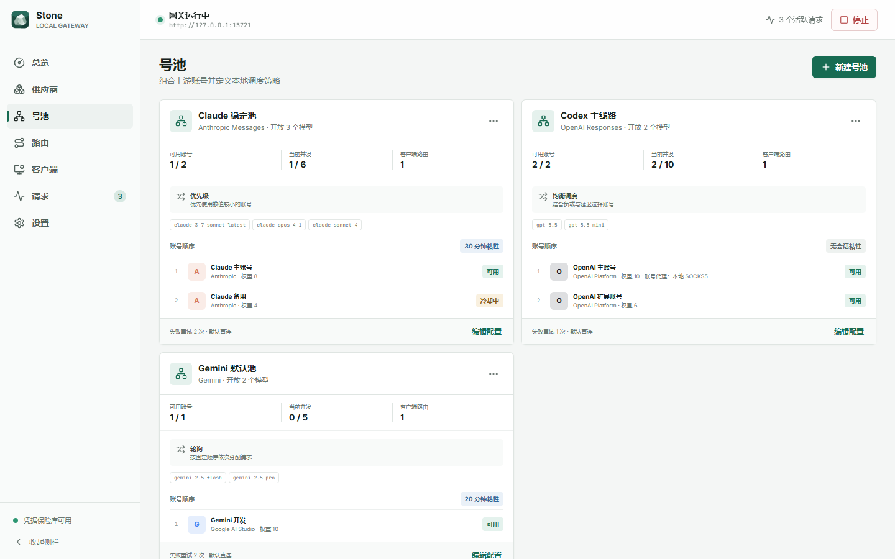Click the gpt-5.5-mini model tag

(x=586, y=225)
